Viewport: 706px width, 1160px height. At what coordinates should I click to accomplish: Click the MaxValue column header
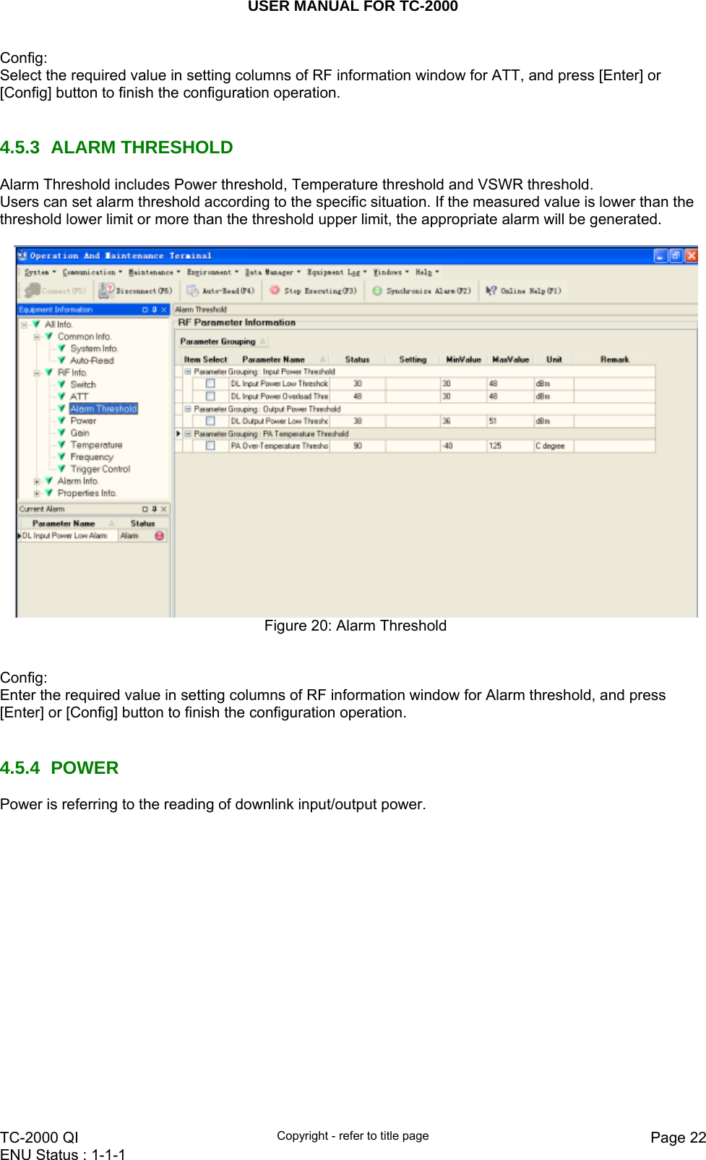[x=510, y=359]
